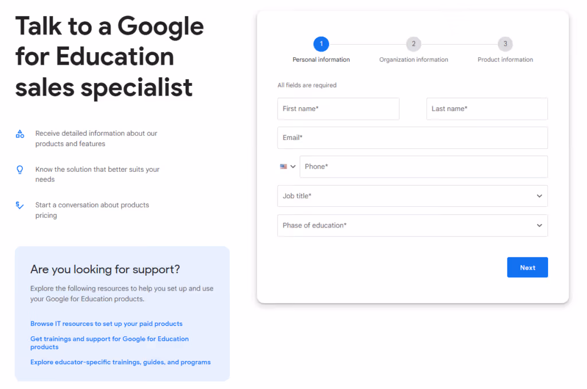Click the Email input field
Image resolution: width=587 pixels, height=389 pixels.
[x=412, y=137]
